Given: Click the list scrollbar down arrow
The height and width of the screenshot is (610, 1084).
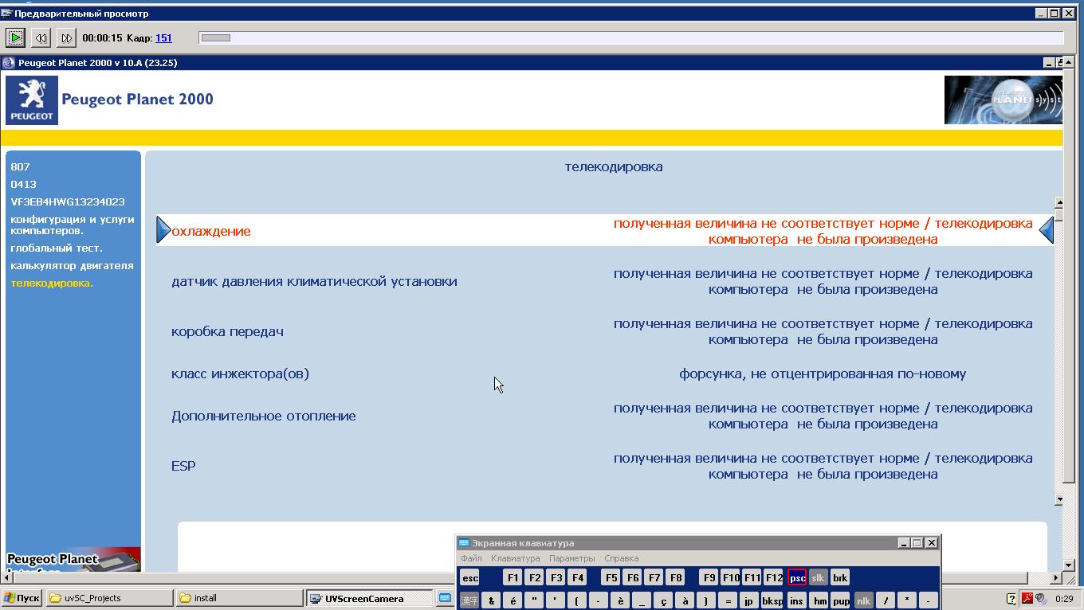Looking at the screenshot, I should pos(1059,499).
